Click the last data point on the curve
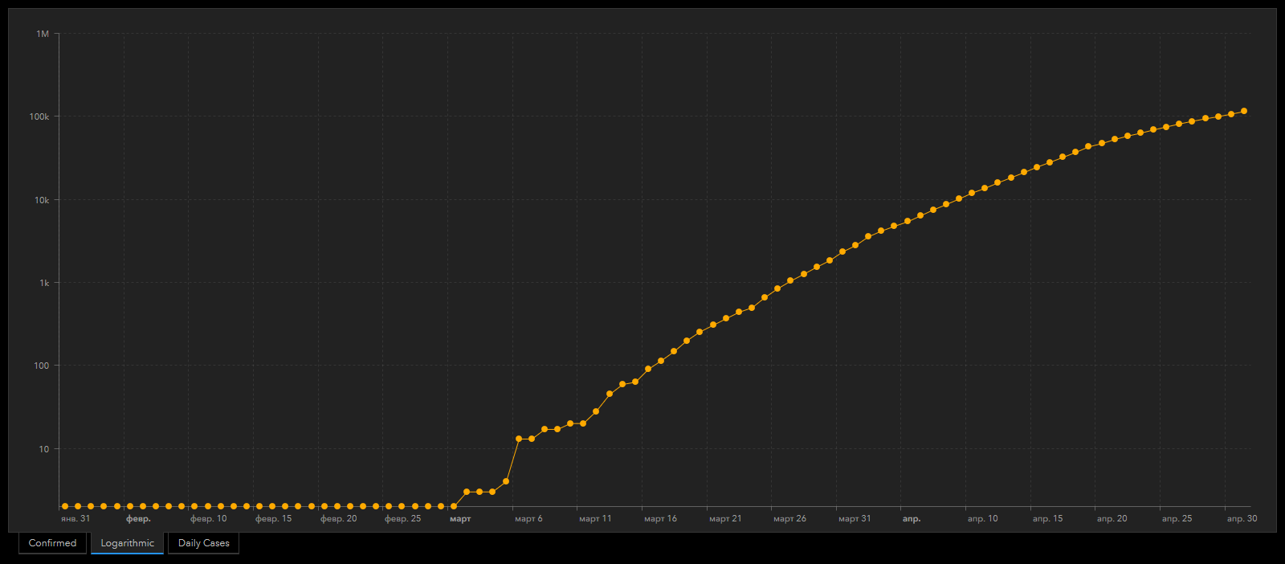The width and height of the screenshot is (1285, 564). click(x=1244, y=111)
